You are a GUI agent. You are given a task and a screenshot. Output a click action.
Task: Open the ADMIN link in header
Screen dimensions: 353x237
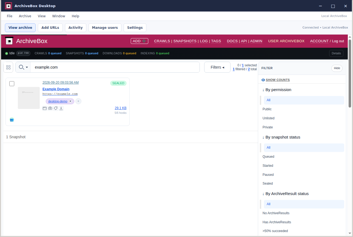tap(256, 41)
